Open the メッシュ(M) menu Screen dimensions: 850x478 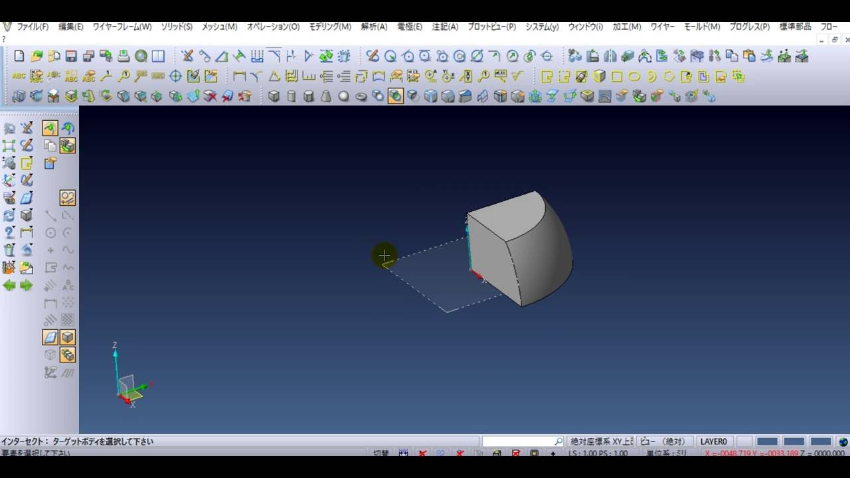(x=219, y=27)
